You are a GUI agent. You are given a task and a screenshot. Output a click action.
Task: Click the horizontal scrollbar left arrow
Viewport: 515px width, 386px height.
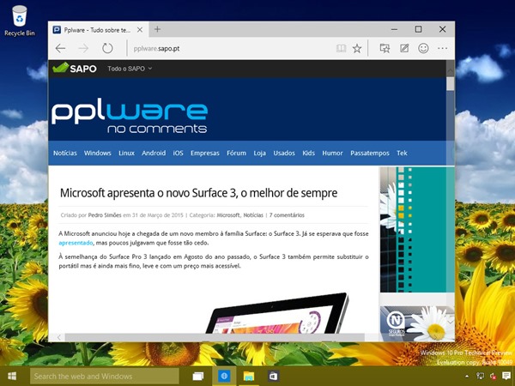[x=59, y=337]
